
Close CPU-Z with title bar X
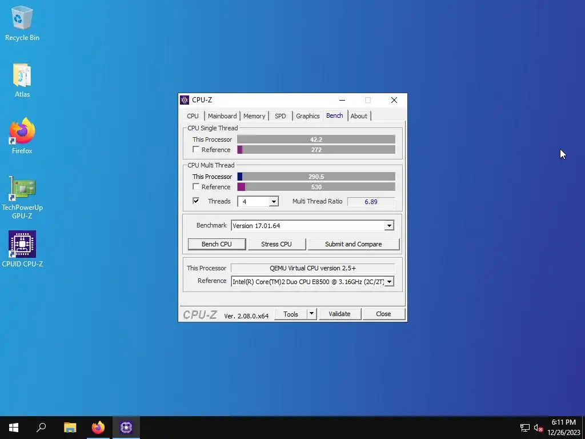(x=394, y=100)
